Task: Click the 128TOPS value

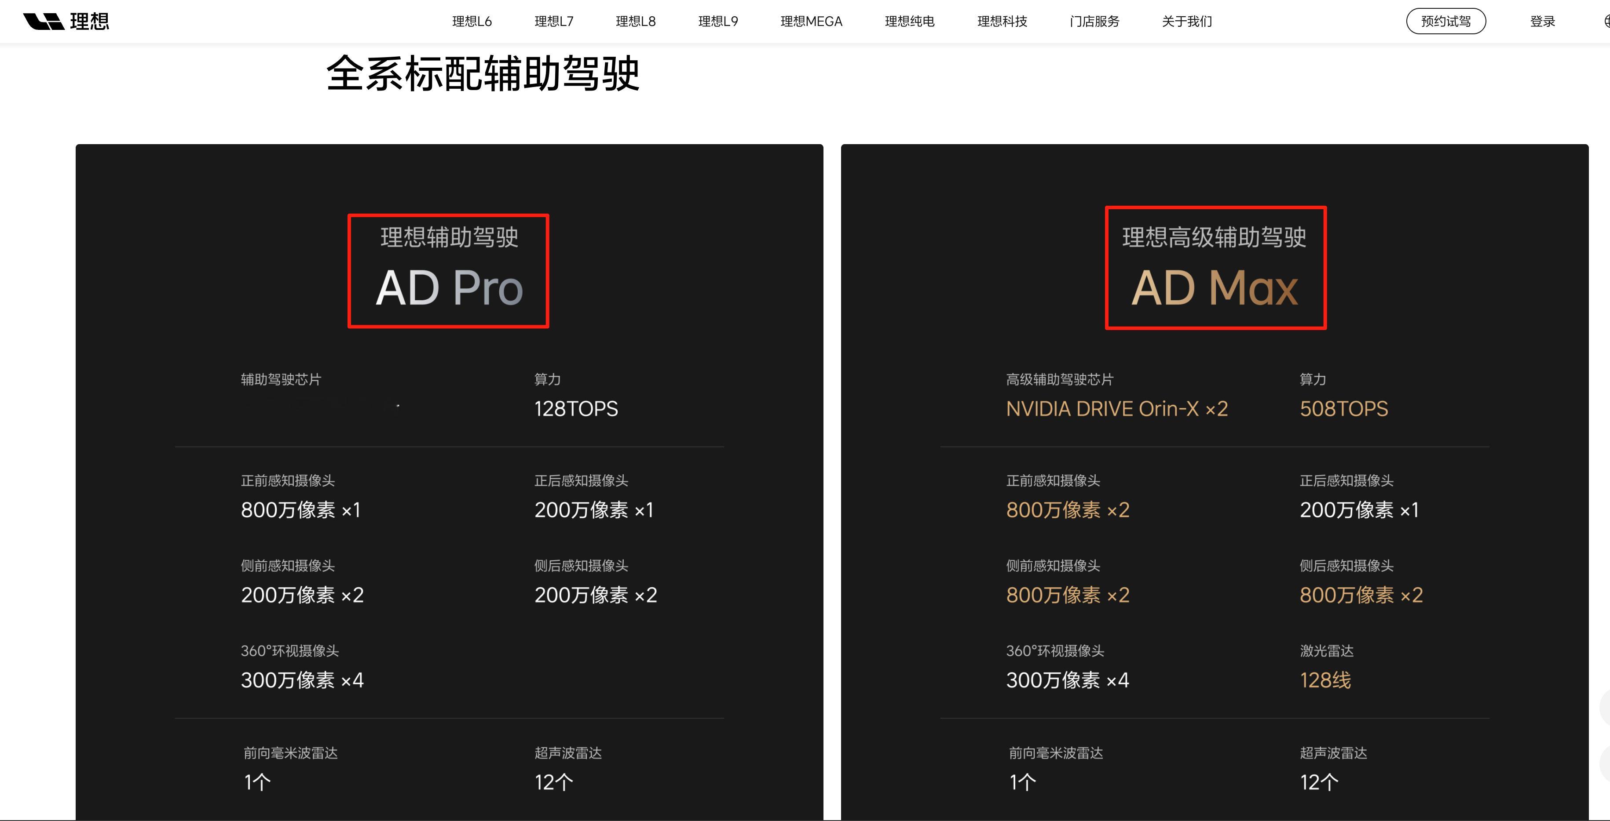Action: 576,409
